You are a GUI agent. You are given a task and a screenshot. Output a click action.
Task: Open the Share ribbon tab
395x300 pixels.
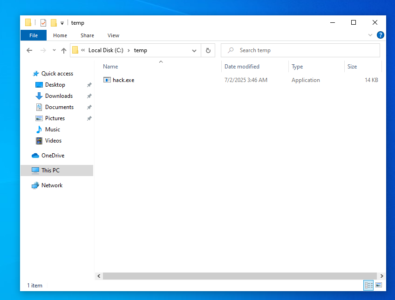click(x=87, y=35)
